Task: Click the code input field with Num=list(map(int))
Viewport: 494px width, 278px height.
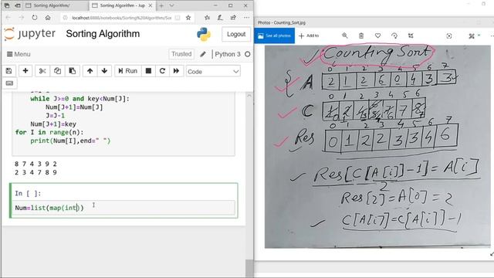Action: pos(124,208)
